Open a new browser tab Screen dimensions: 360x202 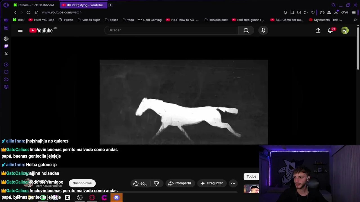pyautogui.click(x=110, y=5)
